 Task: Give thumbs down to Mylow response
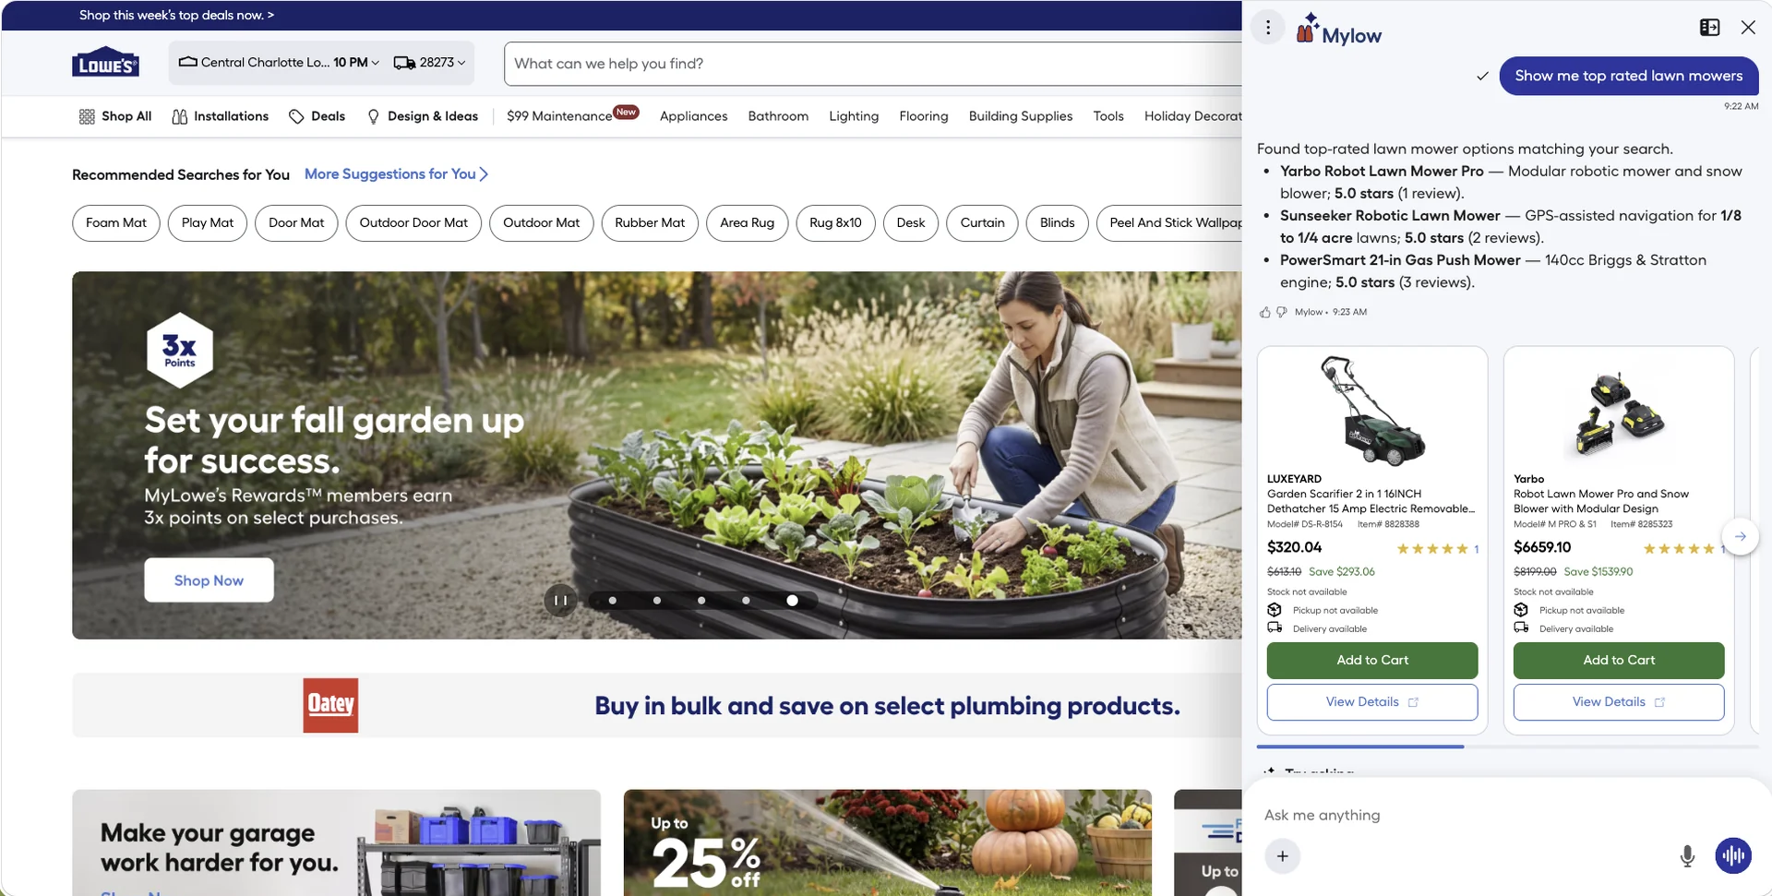[x=1282, y=312]
